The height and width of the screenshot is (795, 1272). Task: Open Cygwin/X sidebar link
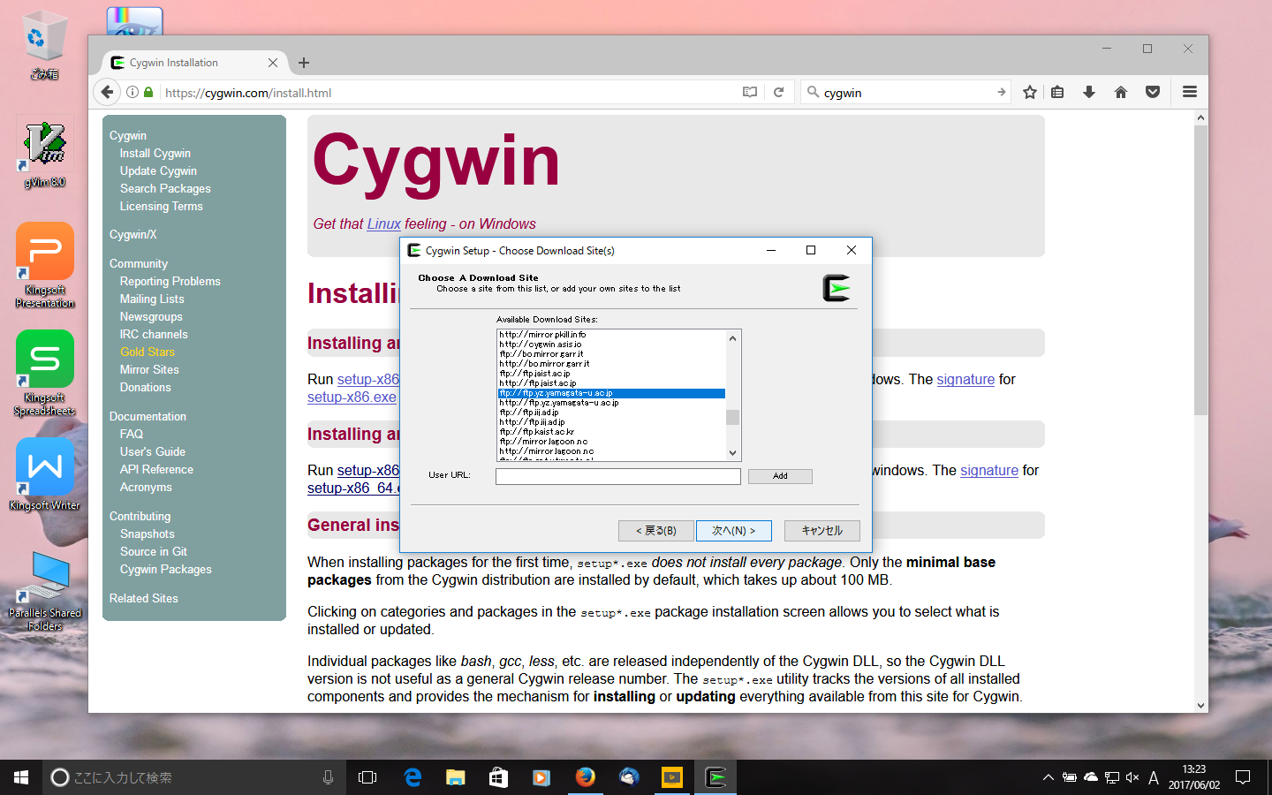tap(133, 234)
